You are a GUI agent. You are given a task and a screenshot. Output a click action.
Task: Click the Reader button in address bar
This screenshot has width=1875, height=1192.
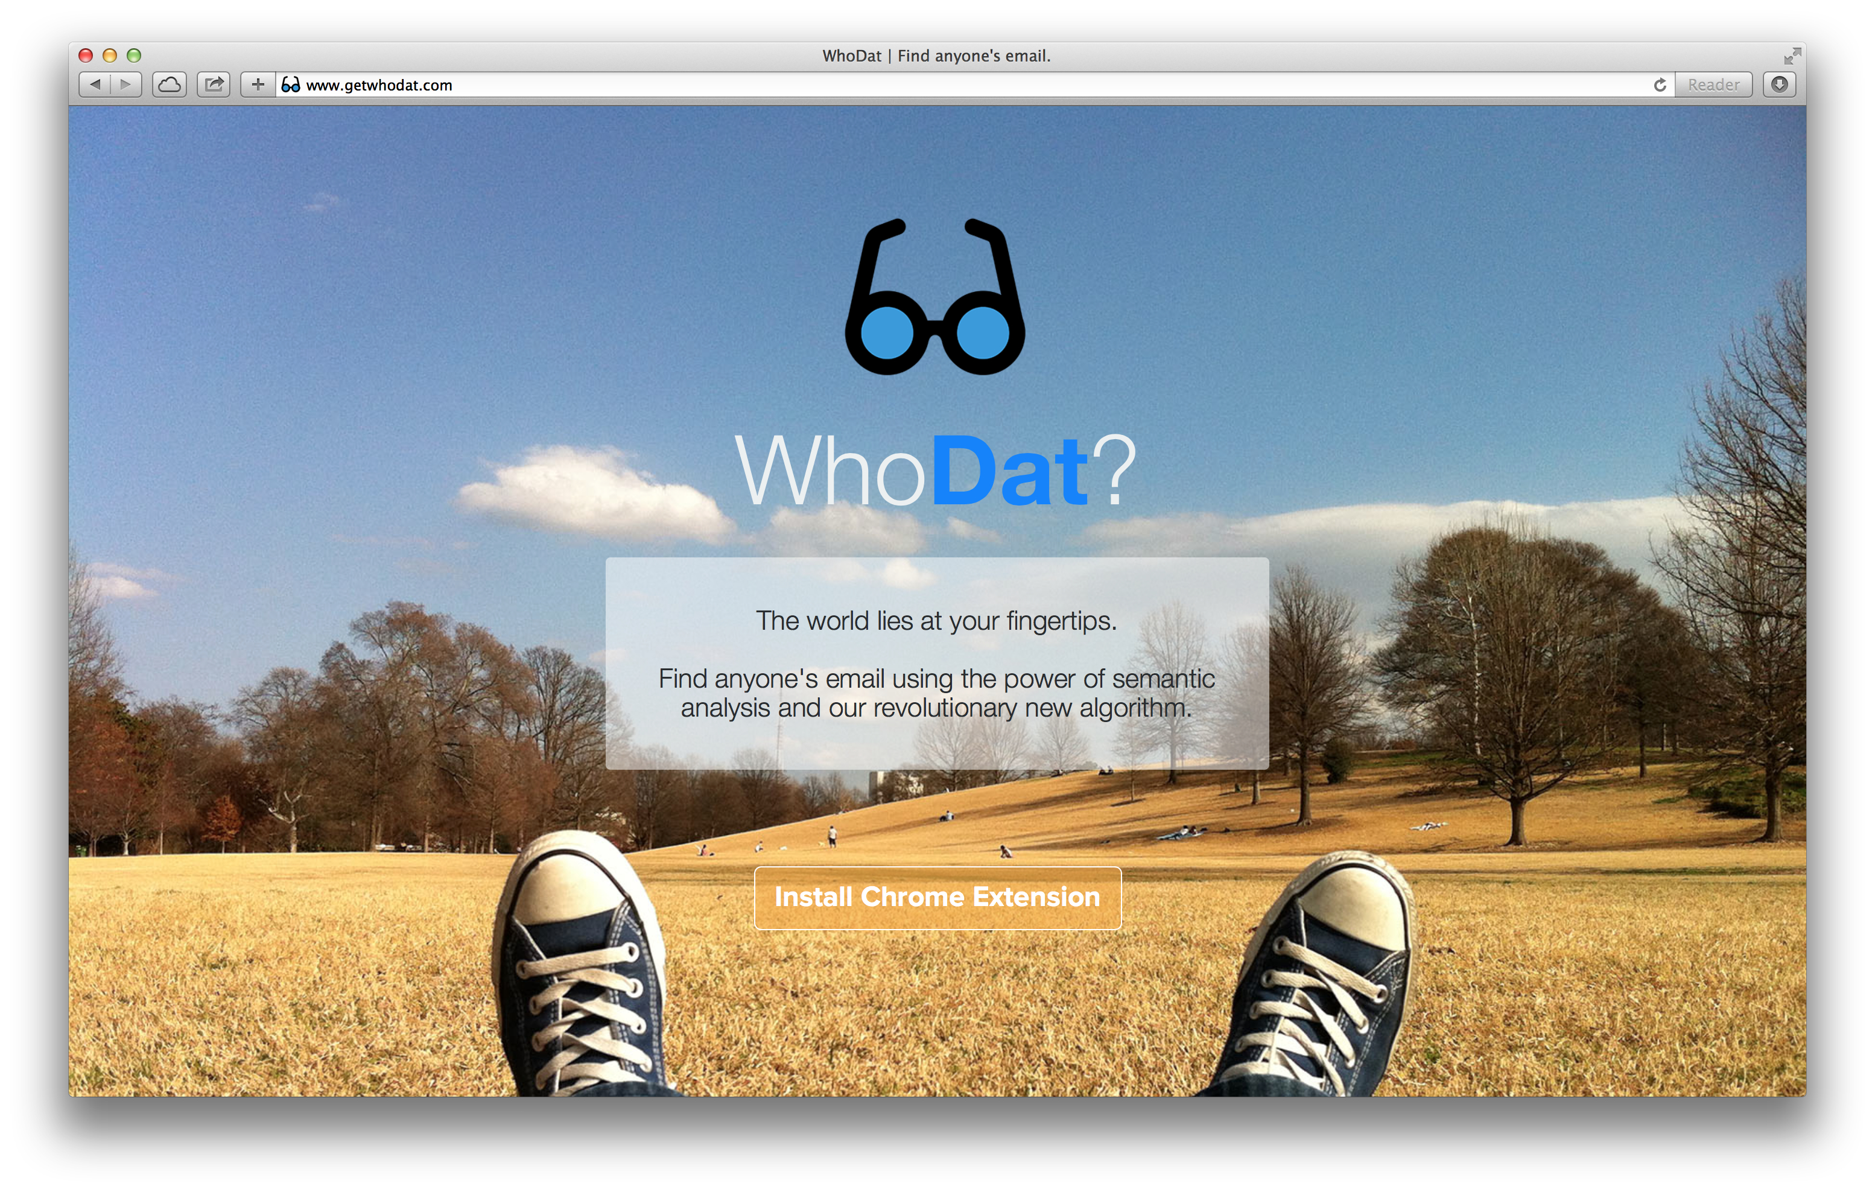1713,84
